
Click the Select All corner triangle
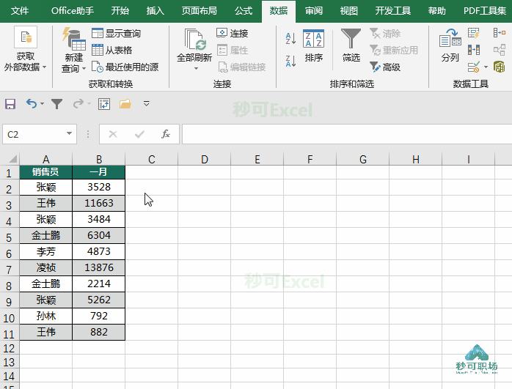12,159
